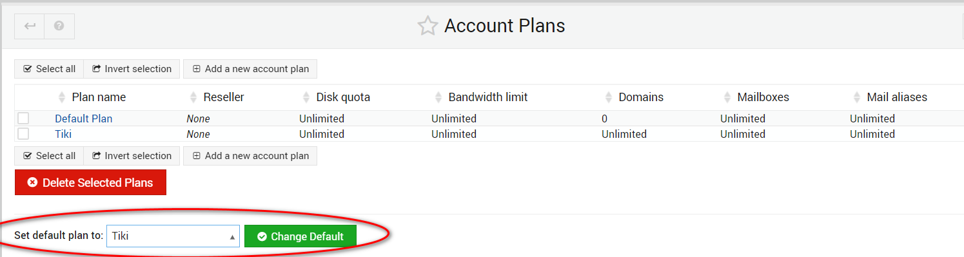The height and width of the screenshot is (257, 964).
Task: Sort using the Bandwidth limit sort arrows
Action: (438, 97)
